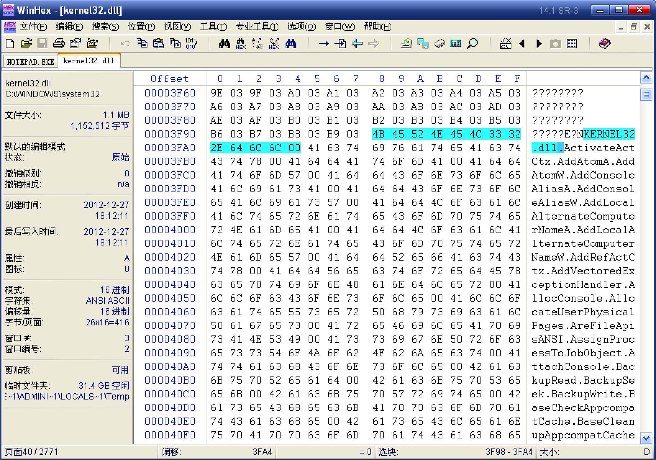
Task: Click the black binoculars Find Text icon
Action: tap(225, 44)
